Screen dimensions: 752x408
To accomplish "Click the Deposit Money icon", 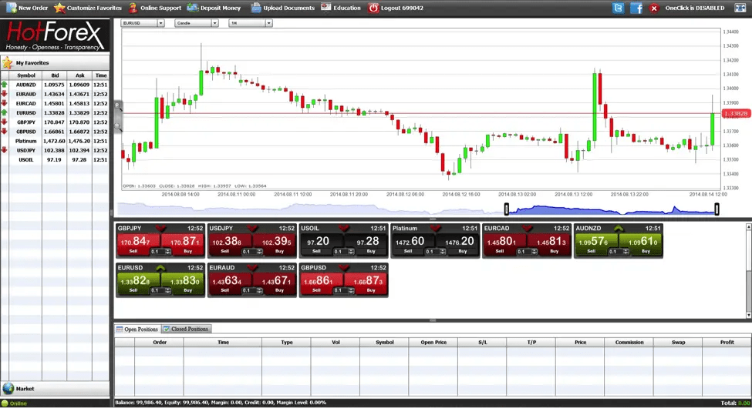I will pyautogui.click(x=192, y=8).
